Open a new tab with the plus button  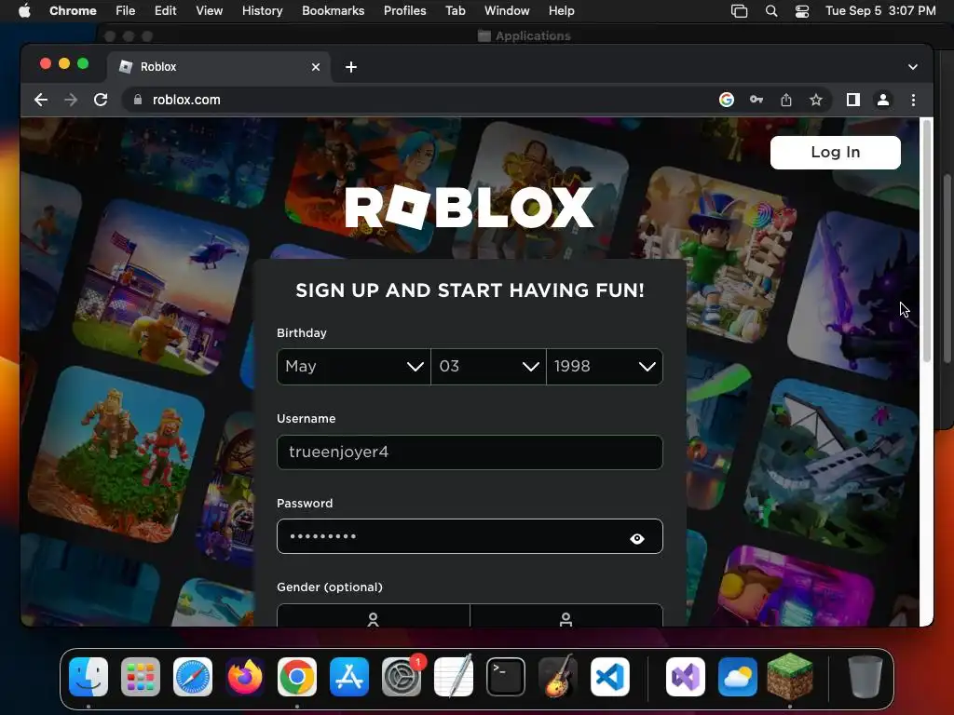coord(351,67)
